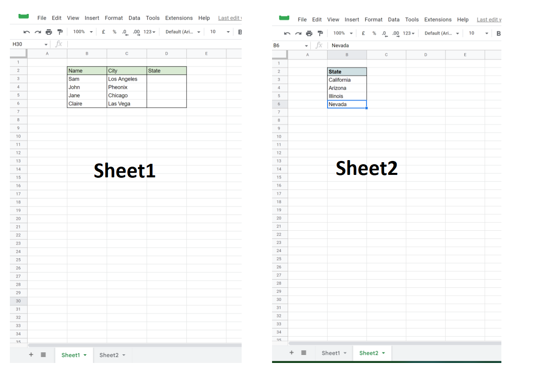
Task: Click the redo icon in the right spreadsheet toolbar
Action: pos(298,33)
